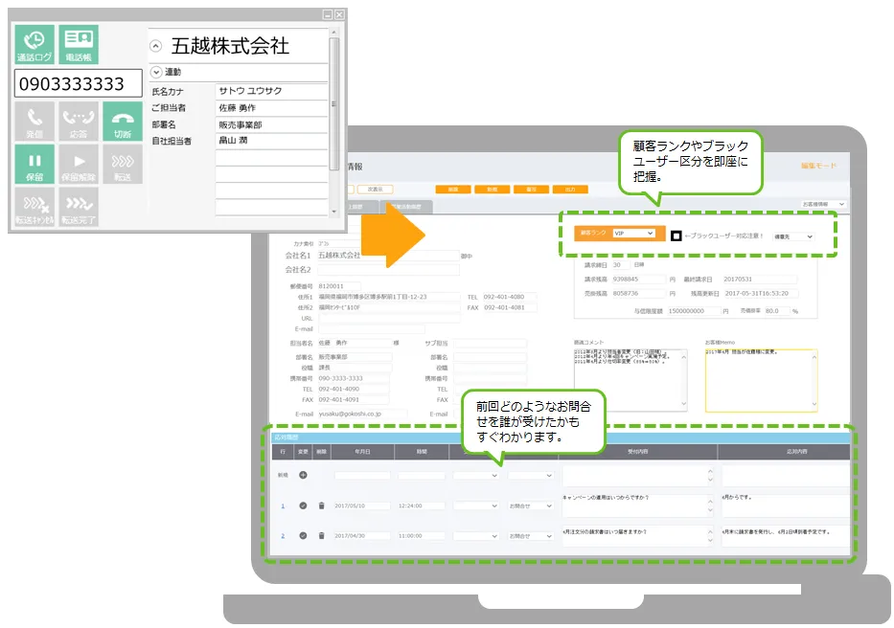Click the company TEL field 092-401-4080

[x=509, y=297]
